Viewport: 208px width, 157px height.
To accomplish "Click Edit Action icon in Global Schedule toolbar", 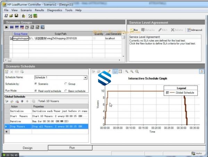I will coord(12,101).
